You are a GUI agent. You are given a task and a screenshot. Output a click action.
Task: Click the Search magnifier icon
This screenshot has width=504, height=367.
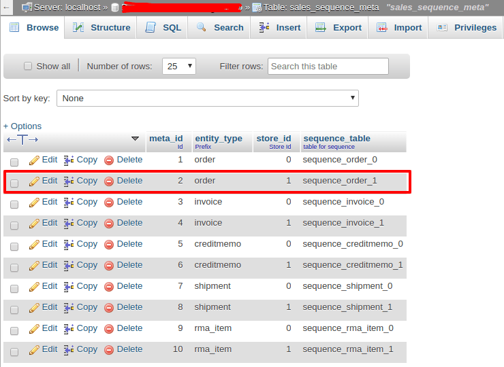tap(201, 27)
